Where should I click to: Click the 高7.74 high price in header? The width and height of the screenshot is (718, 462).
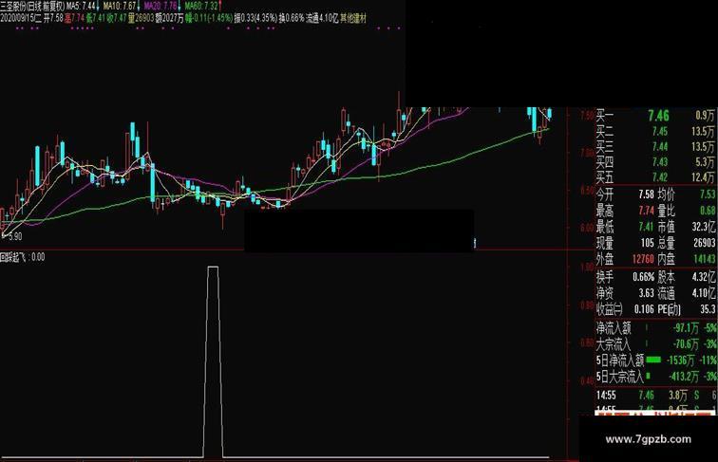[74, 18]
